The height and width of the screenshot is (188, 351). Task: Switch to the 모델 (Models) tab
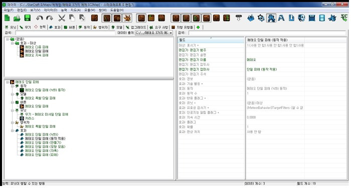(x=117, y=27)
